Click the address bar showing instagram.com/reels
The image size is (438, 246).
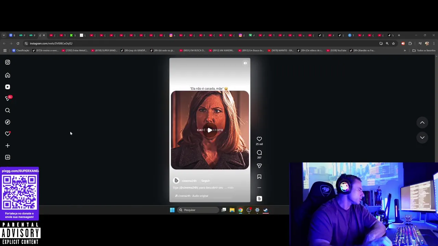click(202, 43)
